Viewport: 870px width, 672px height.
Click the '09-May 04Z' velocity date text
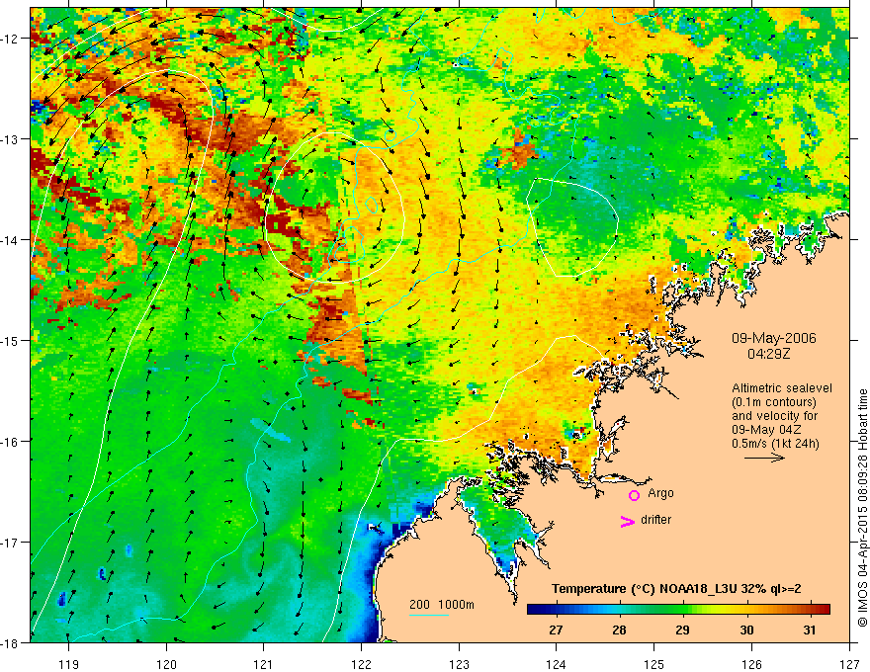(x=765, y=430)
